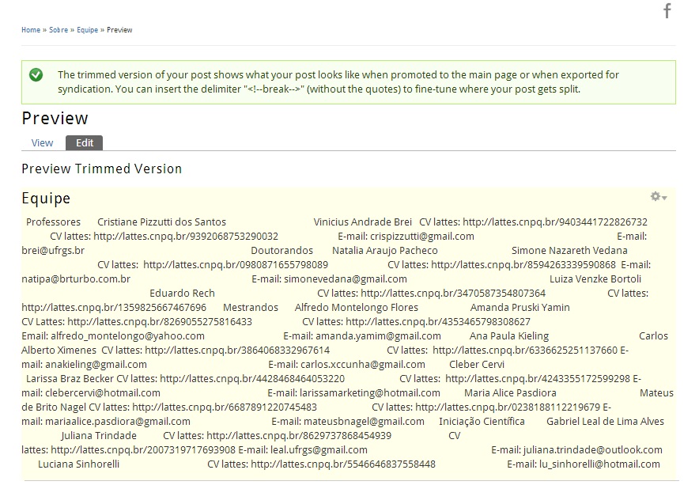Open the Sobre breadcrumb link

click(59, 30)
